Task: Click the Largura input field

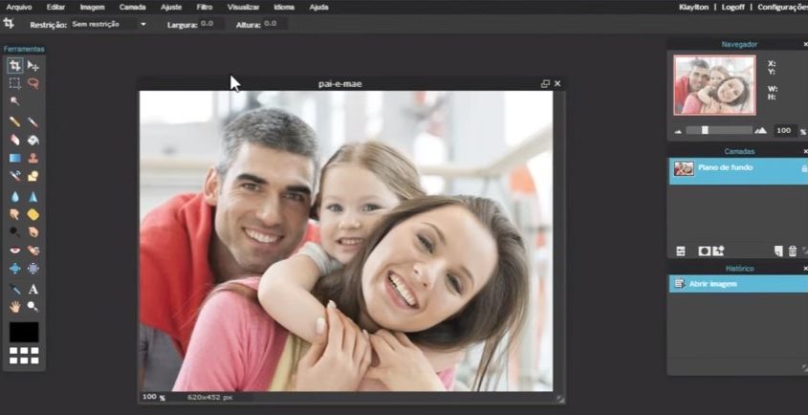Action: pyautogui.click(x=210, y=23)
